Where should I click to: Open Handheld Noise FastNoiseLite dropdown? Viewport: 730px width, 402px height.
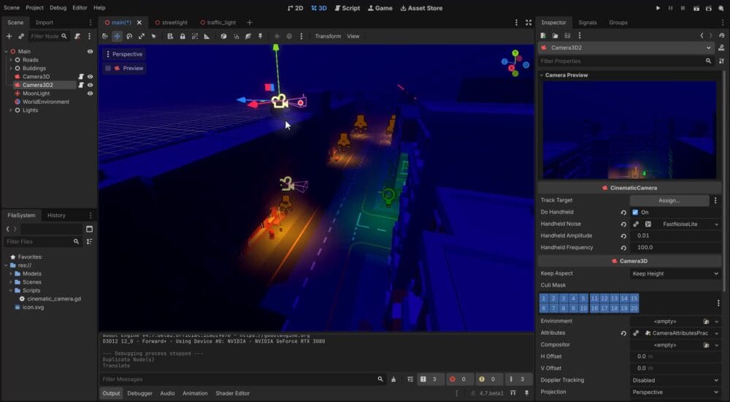tap(716, 224)
